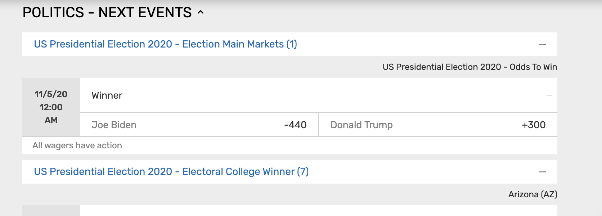Select the 11/5/20 12:00 AM date cell
This screenshot has height=216, width=602.
coord(51,107)
